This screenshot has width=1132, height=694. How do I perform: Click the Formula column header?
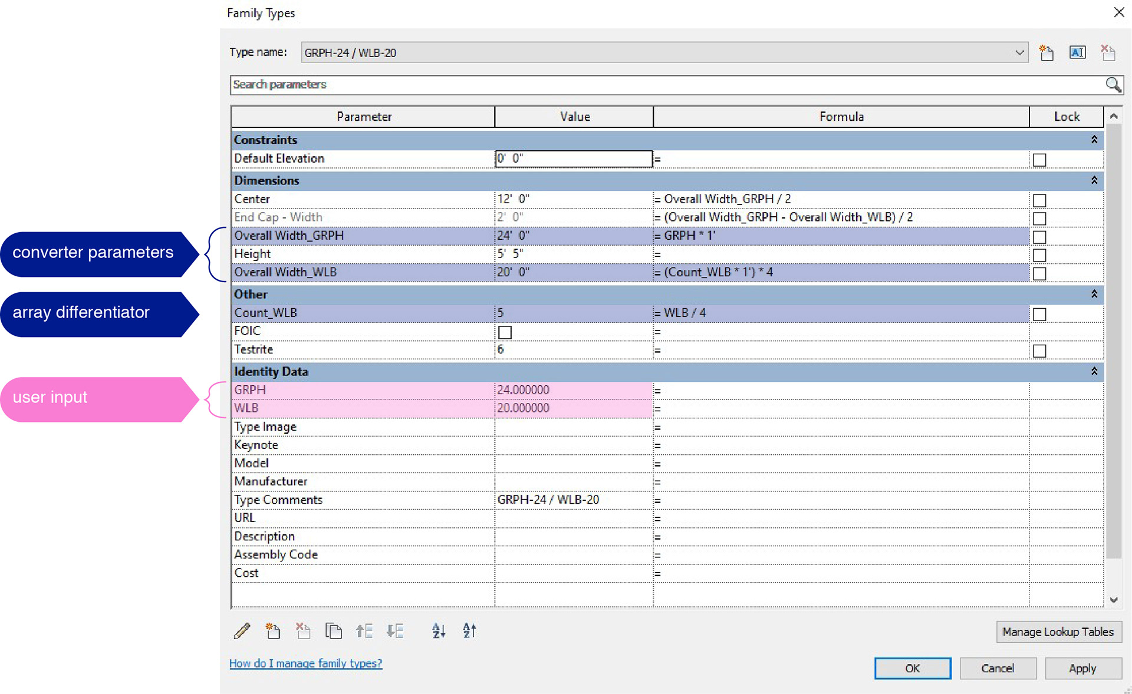coord(841,117)
